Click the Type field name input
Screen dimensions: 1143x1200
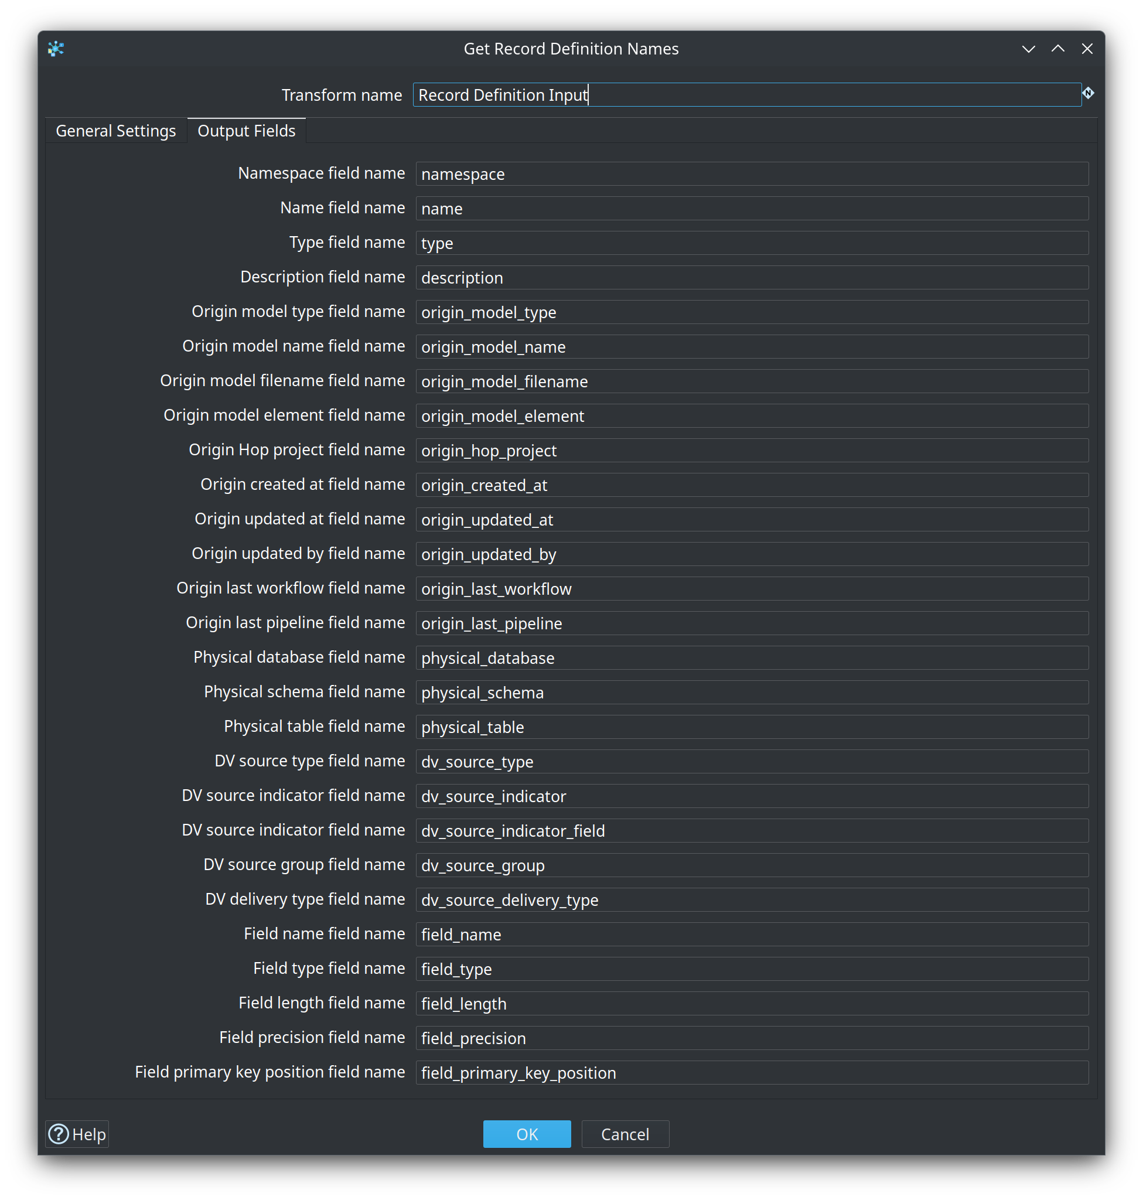[x=752, y=243]
